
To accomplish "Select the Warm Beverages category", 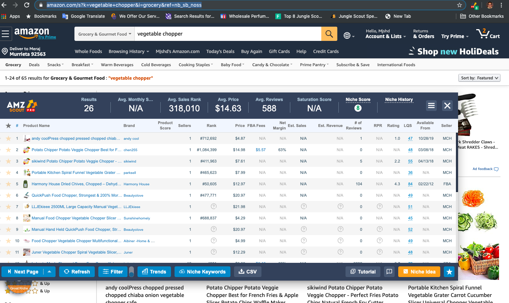I will tap(117, 65).
